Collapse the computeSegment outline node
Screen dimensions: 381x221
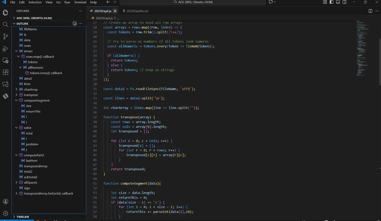point(16,100)
